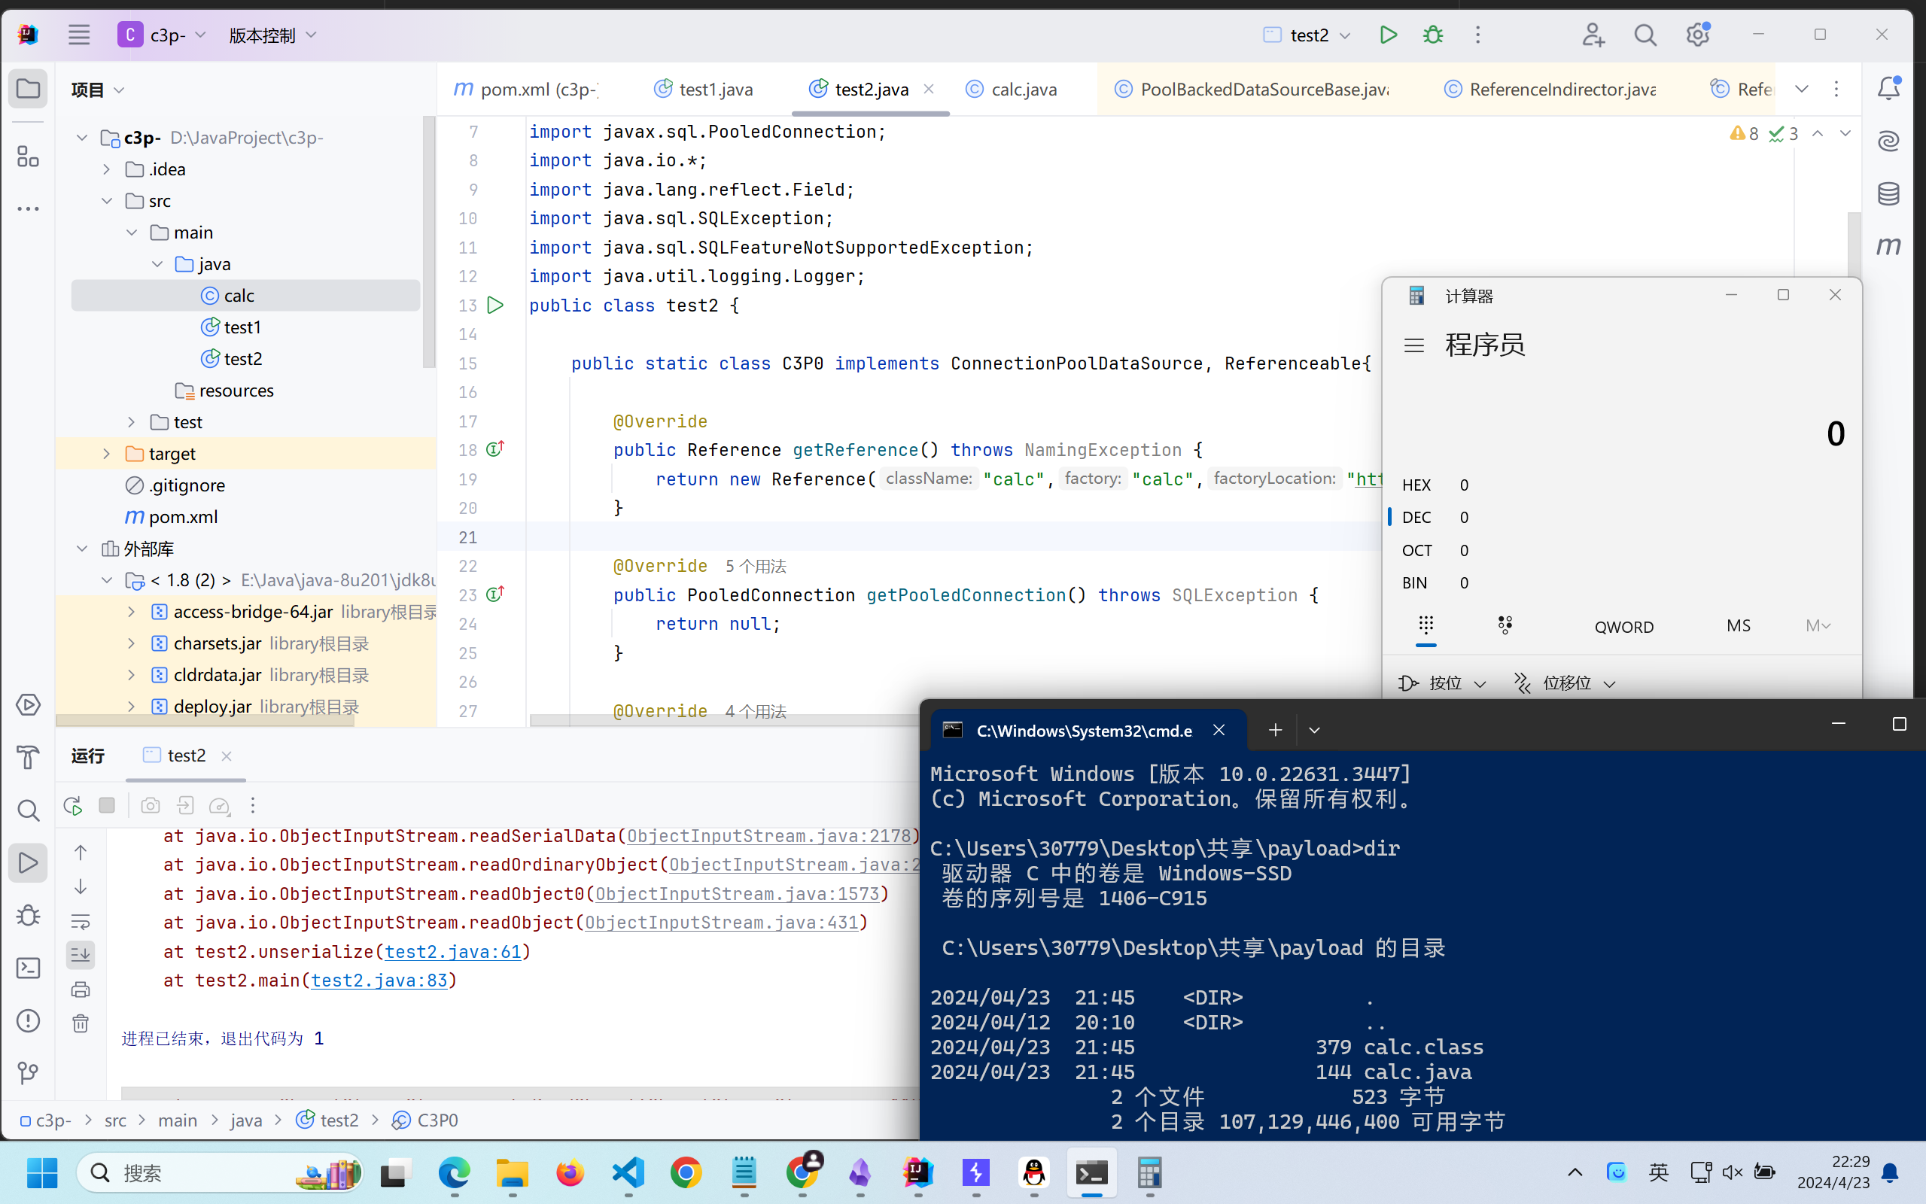Open IDE settings gear icon

[x=1697, y=35]
